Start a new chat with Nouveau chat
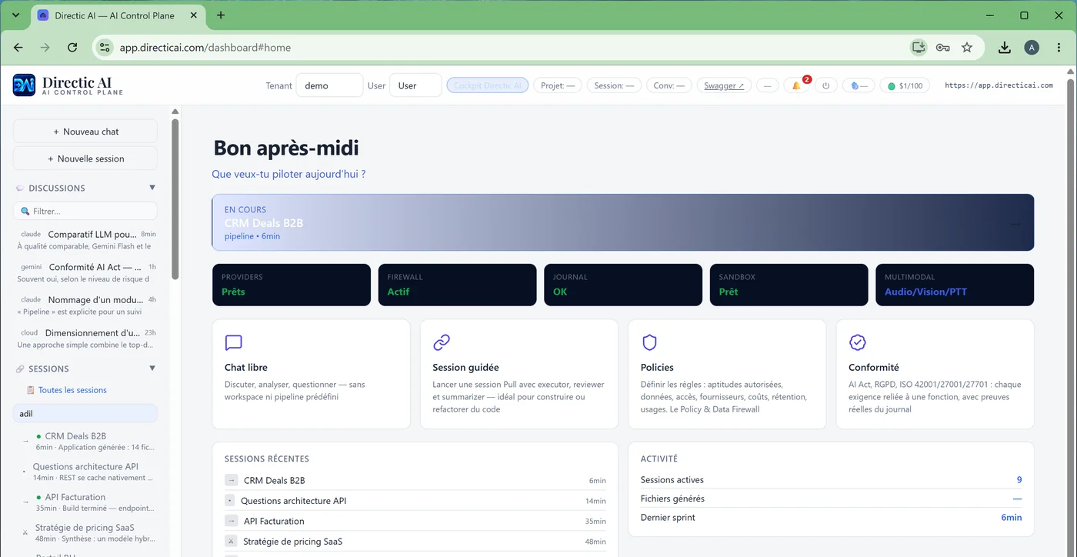1077x557 pixels. click(x=85, y=132)
